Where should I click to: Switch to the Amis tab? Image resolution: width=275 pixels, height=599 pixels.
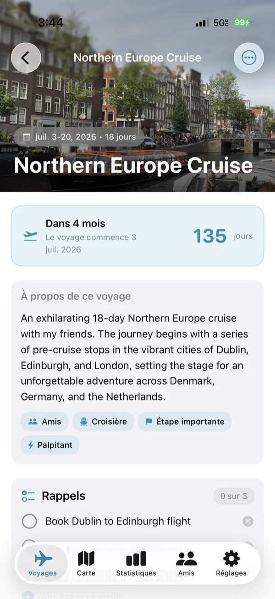186,563
